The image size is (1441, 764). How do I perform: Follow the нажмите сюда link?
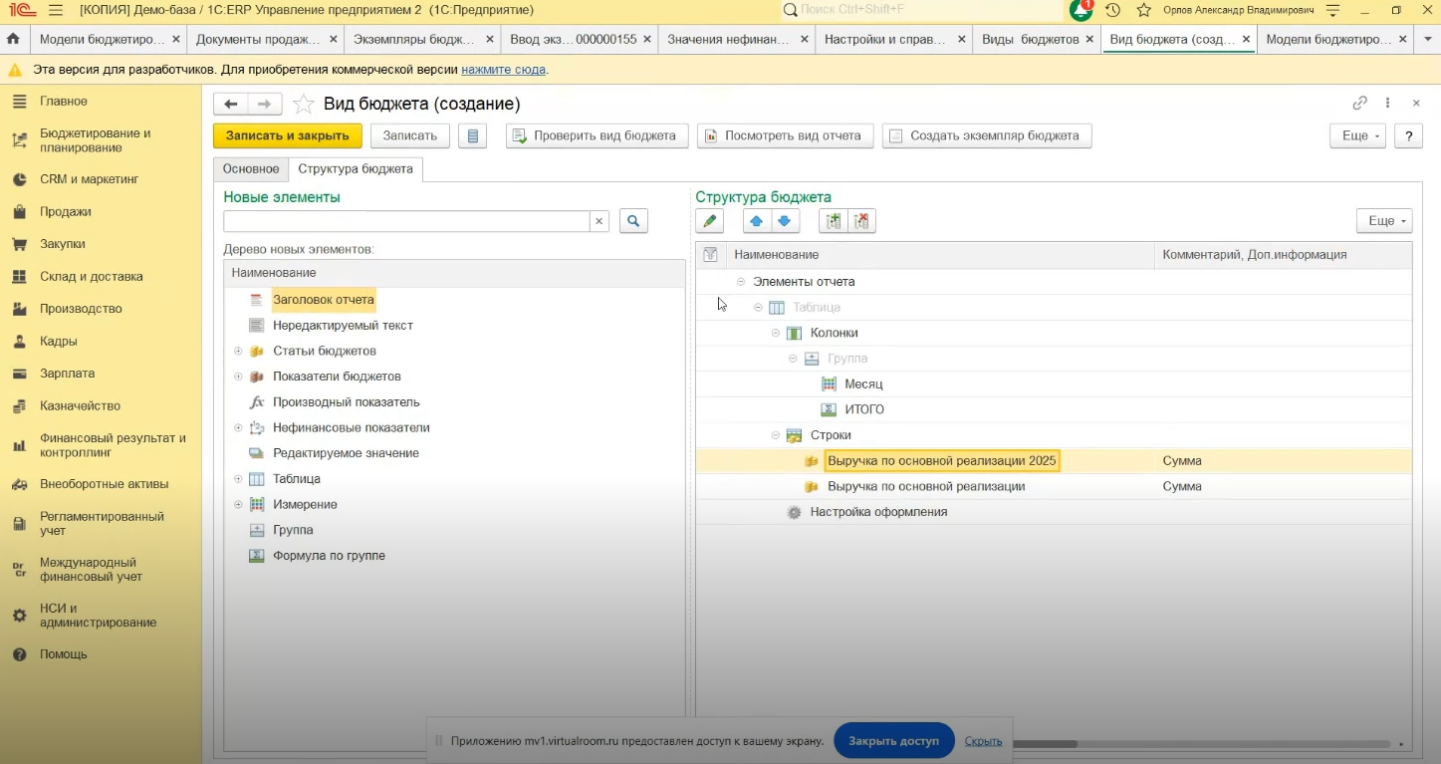(x=503, y=70)
